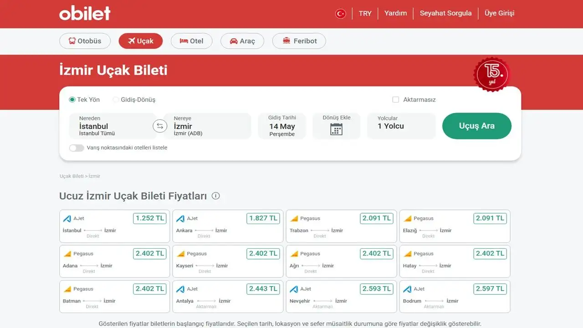Select the 2.402 TL Ağrı–İzmir price

pyautogui.click(x=377, y=253)
